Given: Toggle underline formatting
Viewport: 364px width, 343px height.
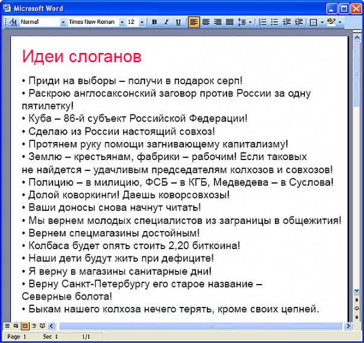Looking at the screenshot, I should pos(178,22).
